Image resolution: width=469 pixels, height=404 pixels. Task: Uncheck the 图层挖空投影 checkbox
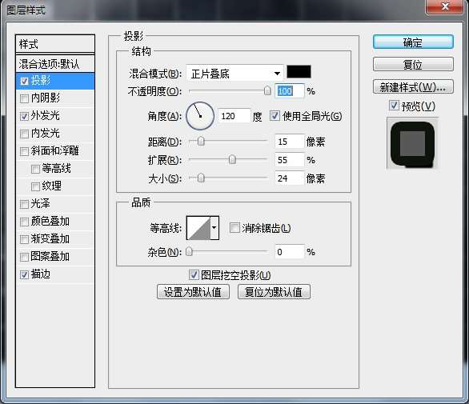pos(194,274)
